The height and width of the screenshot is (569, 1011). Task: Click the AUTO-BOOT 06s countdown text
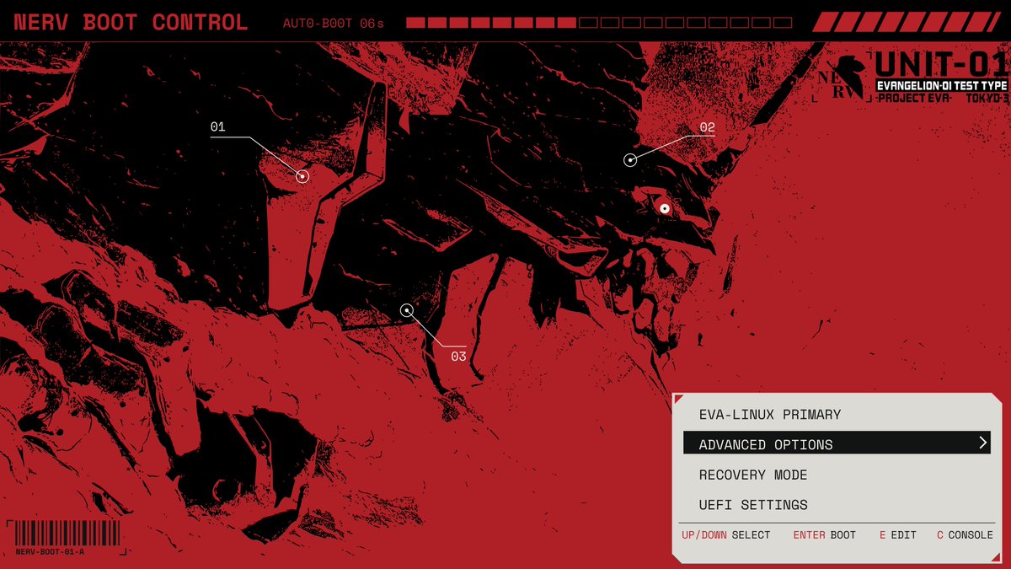click(334, 24)
